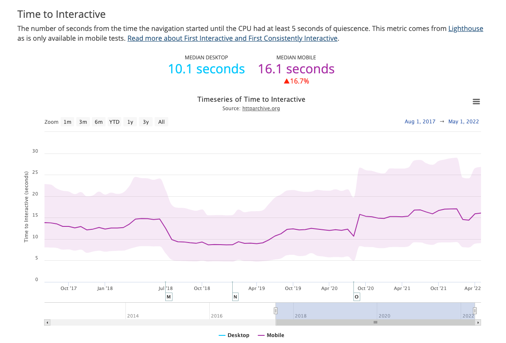Viewport: 506px width, 343px height.
Task: Choose the 1y zoom range
Action: click(130, 122)
